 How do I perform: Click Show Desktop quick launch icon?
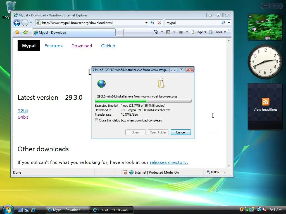point(20,210)
